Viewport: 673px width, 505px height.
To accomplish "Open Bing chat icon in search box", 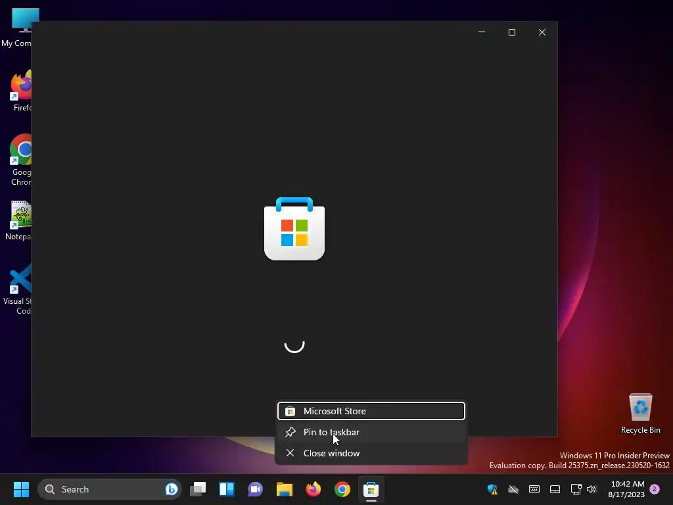I will click(172, 489).
